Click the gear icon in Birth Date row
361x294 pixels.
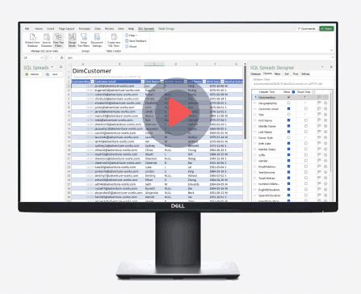point(325,144)
